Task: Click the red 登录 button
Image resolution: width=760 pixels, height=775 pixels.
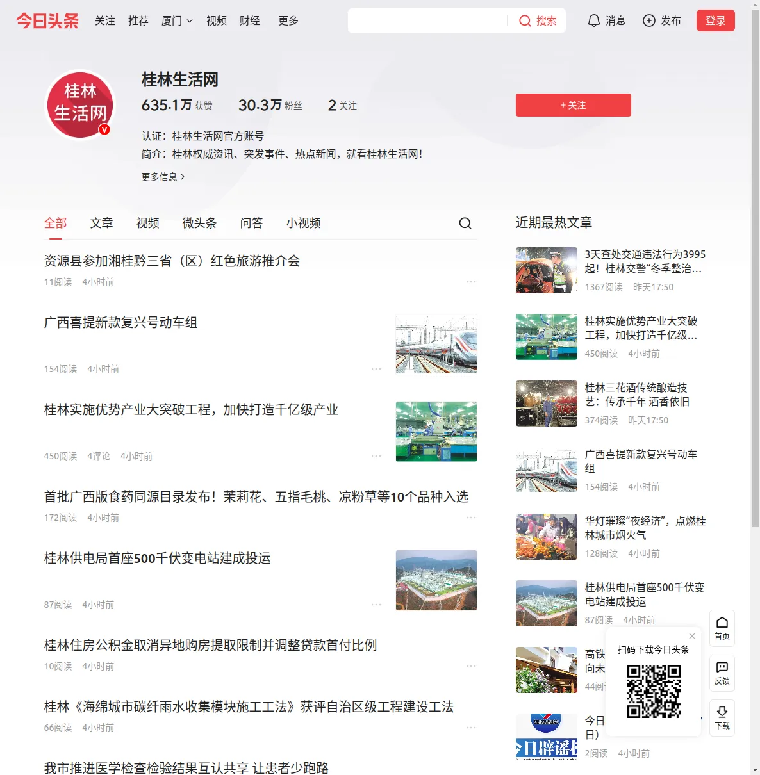Action: (x=716, y=21)
